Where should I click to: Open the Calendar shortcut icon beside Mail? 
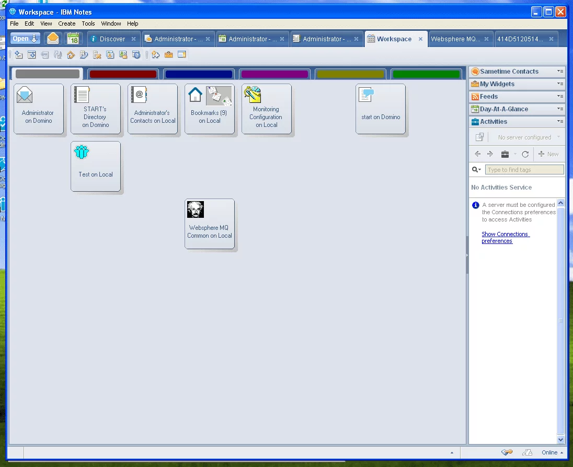point(73,39)
